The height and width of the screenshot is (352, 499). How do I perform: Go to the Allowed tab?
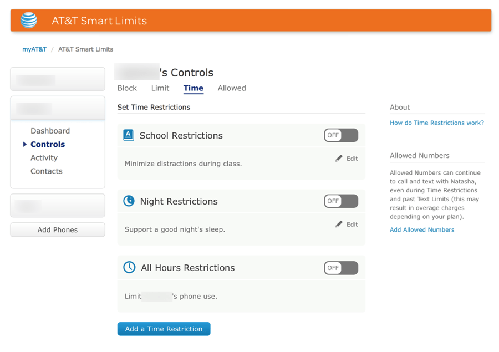pos(232,88)
